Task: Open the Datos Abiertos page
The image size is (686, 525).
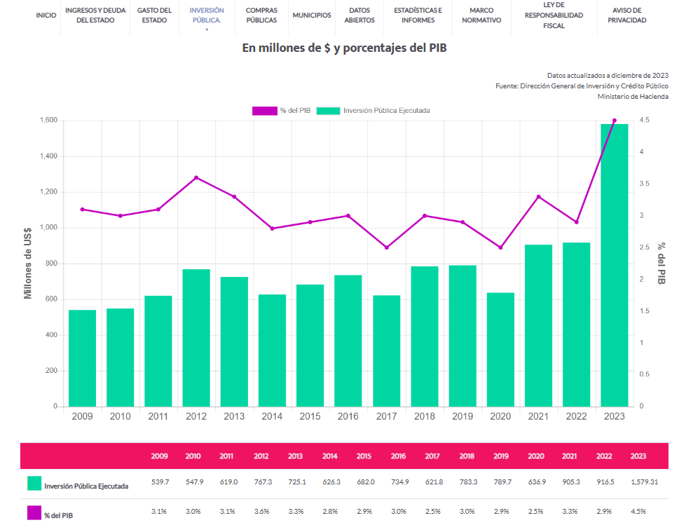Action: pyautogui.click(x=359, y=15)
